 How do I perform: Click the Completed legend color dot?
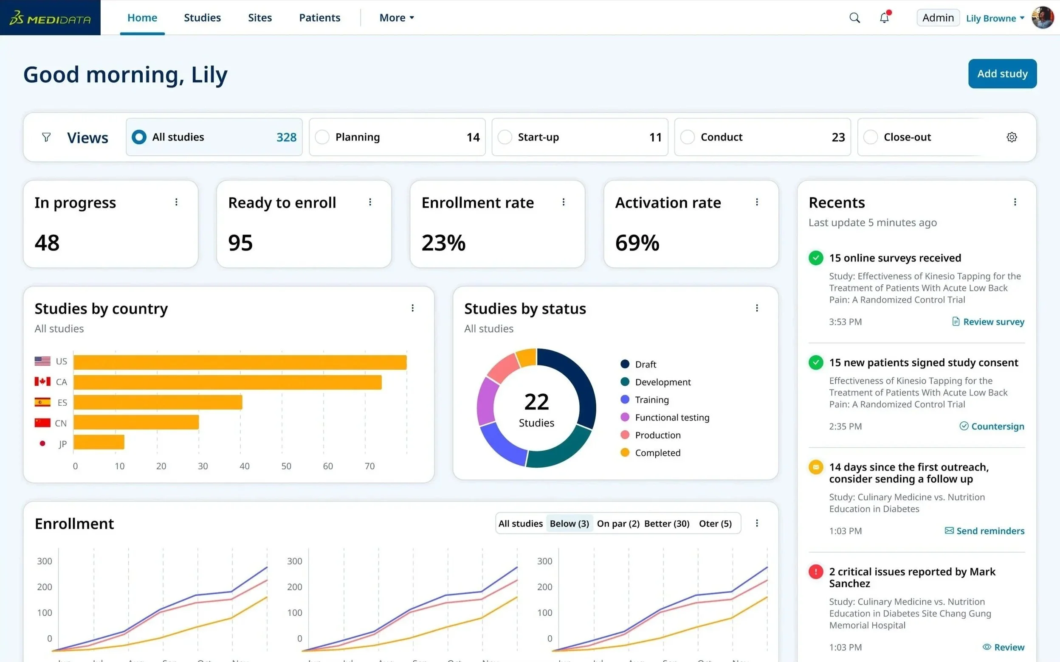625,453
